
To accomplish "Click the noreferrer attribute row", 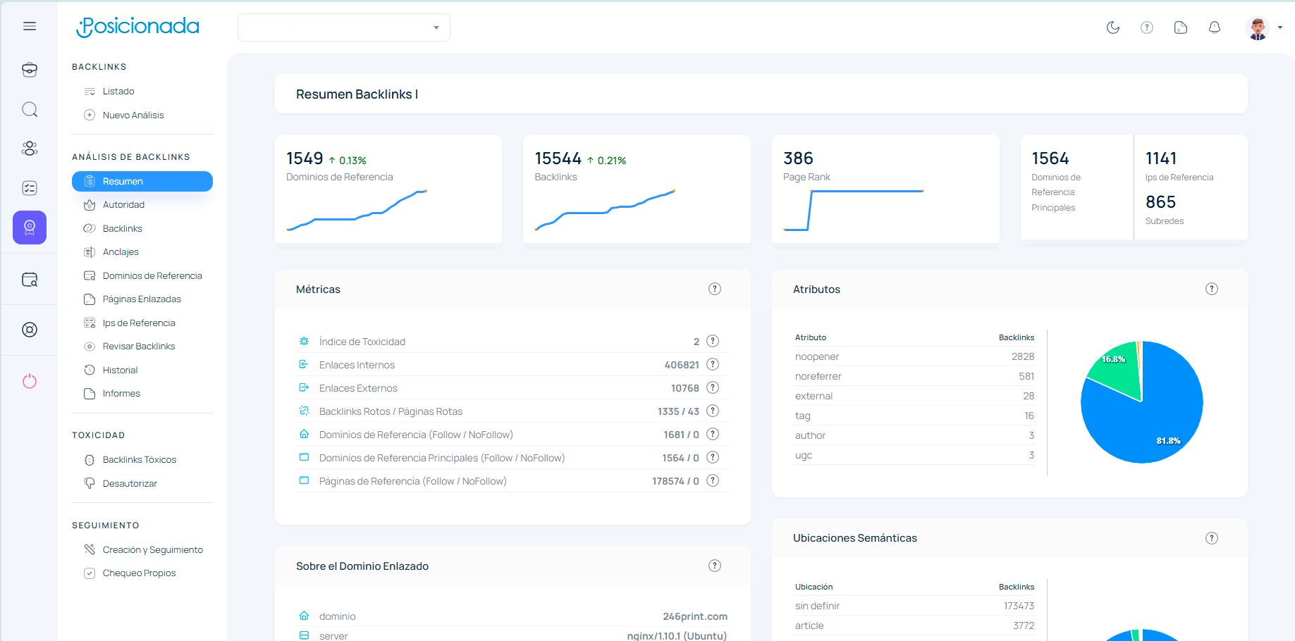I will point(914,376).
